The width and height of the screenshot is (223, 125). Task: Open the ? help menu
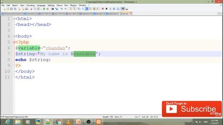point(89,6)
